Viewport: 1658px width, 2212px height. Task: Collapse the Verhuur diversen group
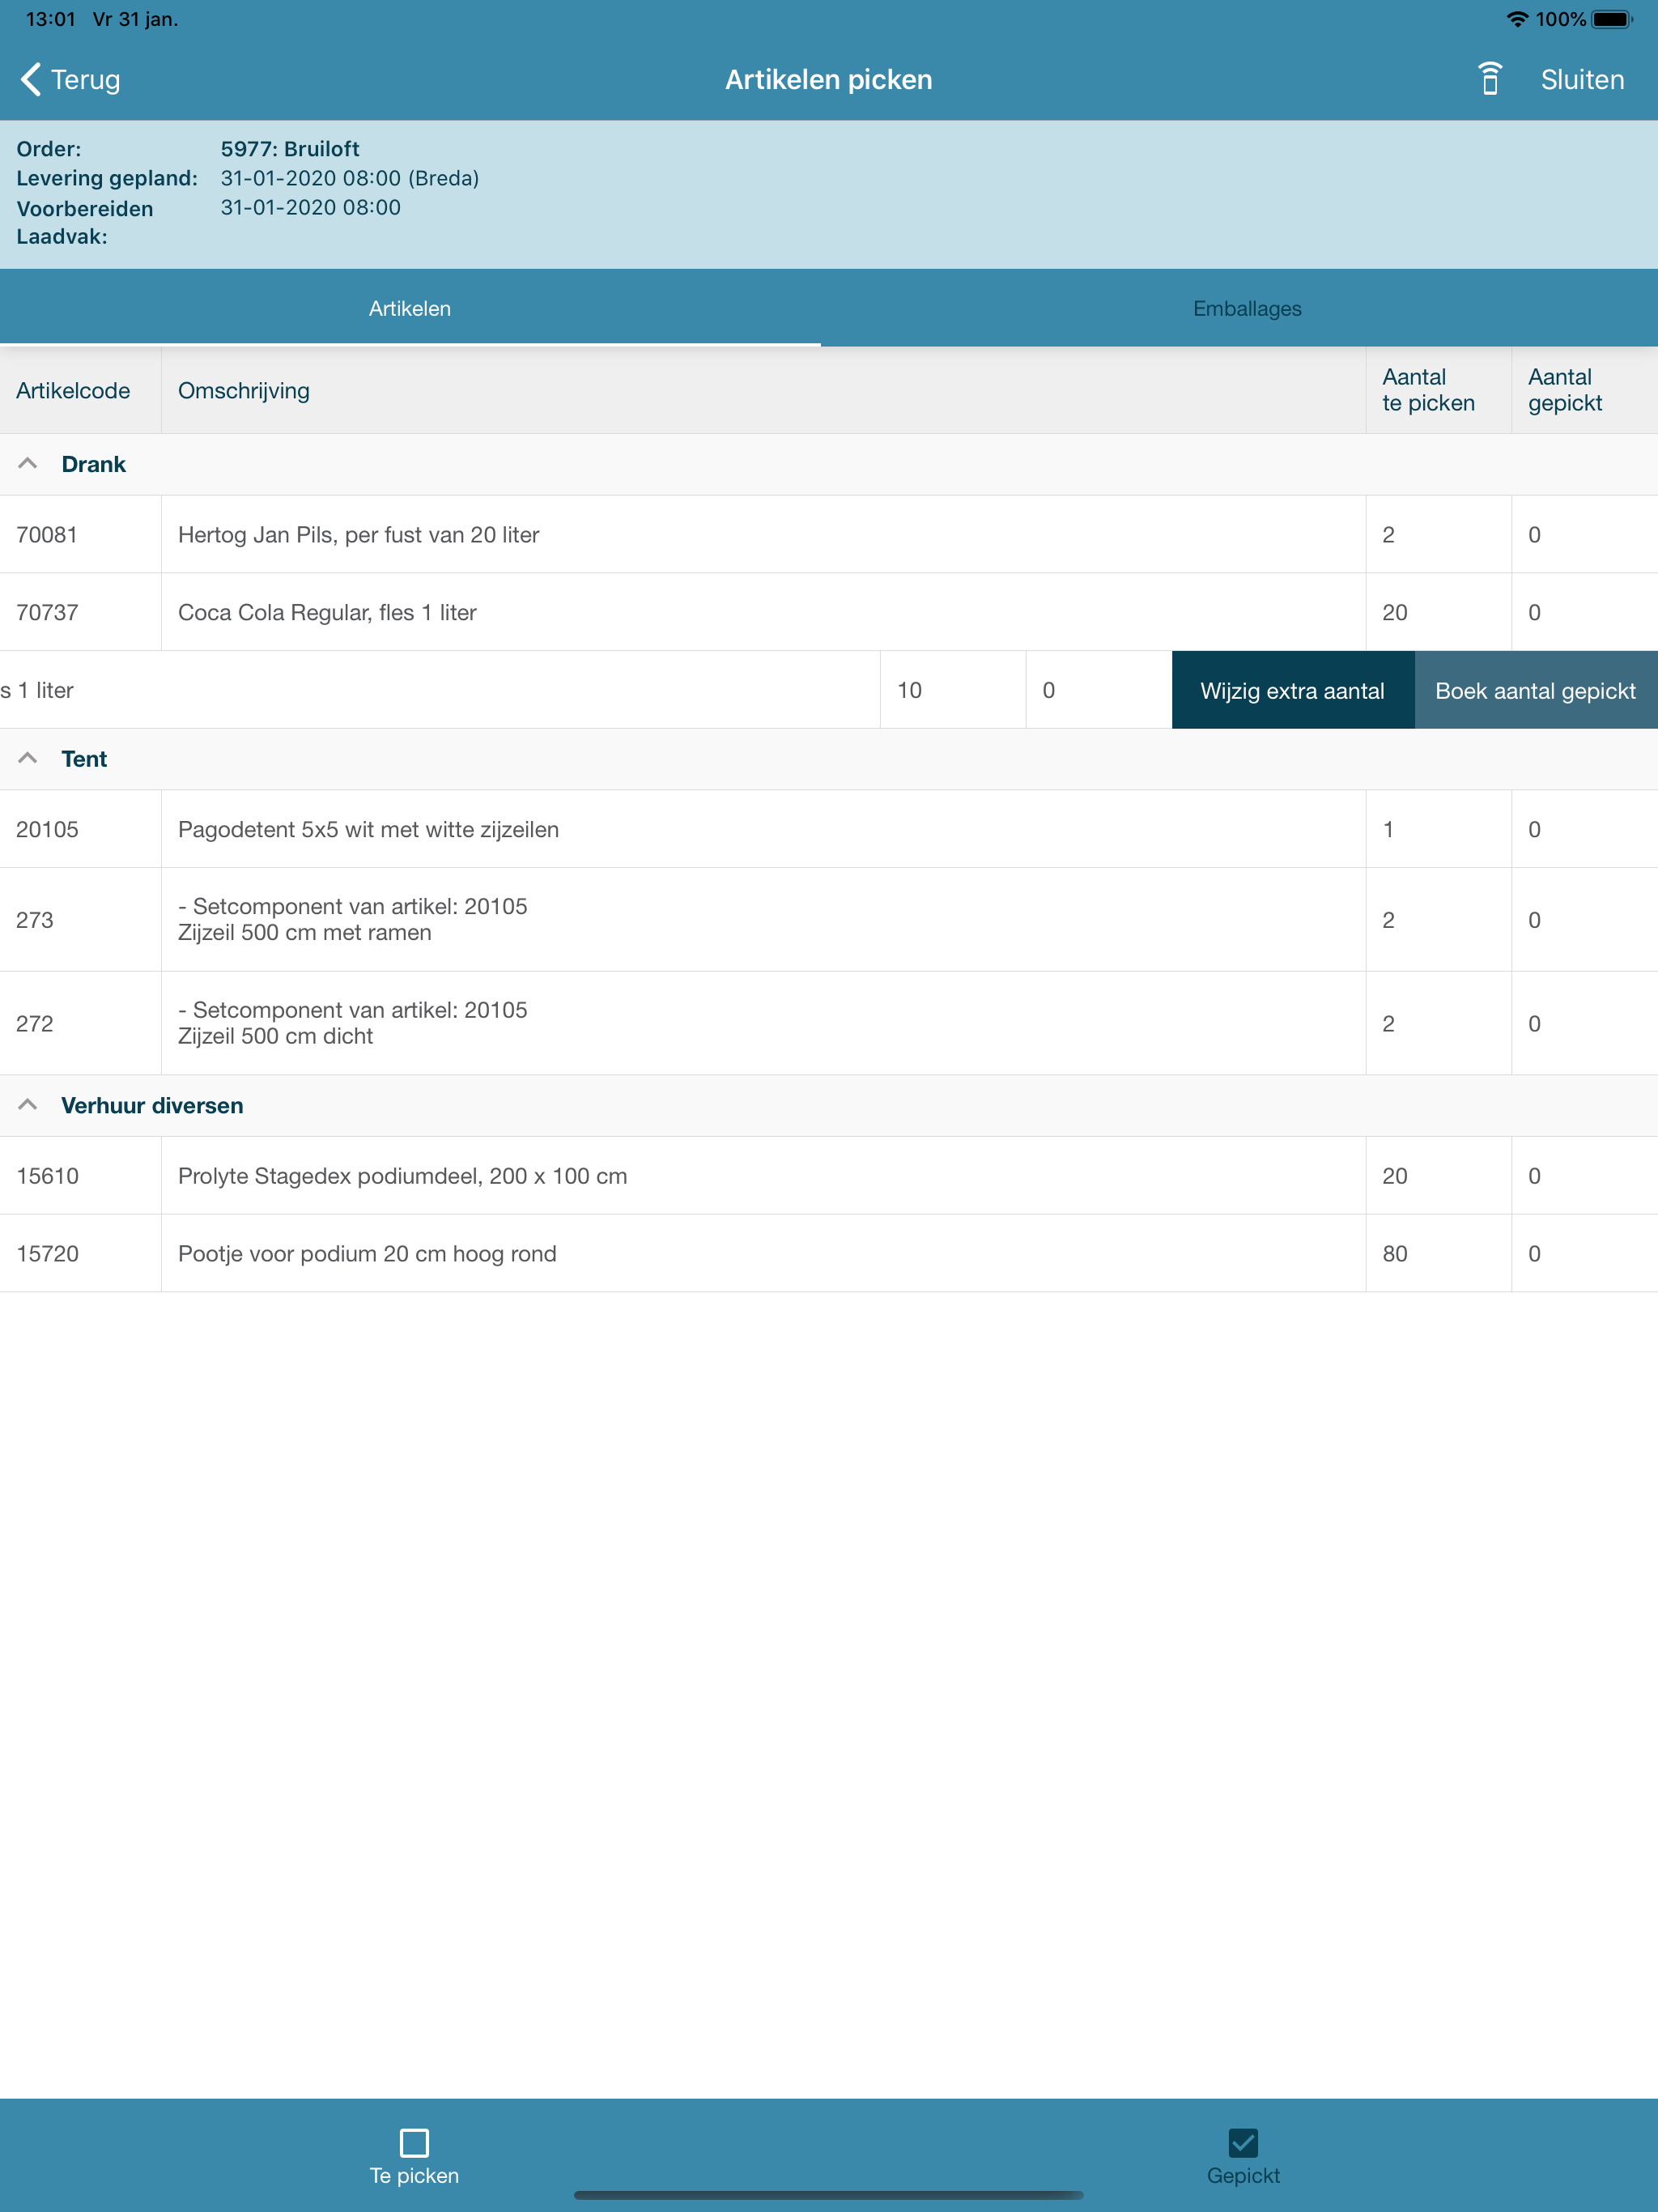point(28,1104)
